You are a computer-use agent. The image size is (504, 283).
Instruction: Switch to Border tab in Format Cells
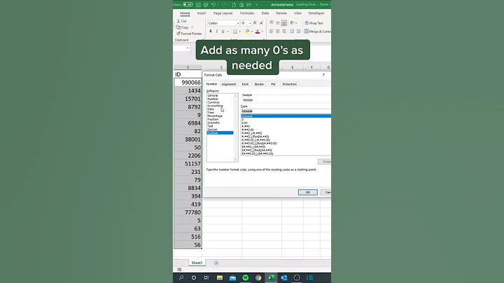260,84
